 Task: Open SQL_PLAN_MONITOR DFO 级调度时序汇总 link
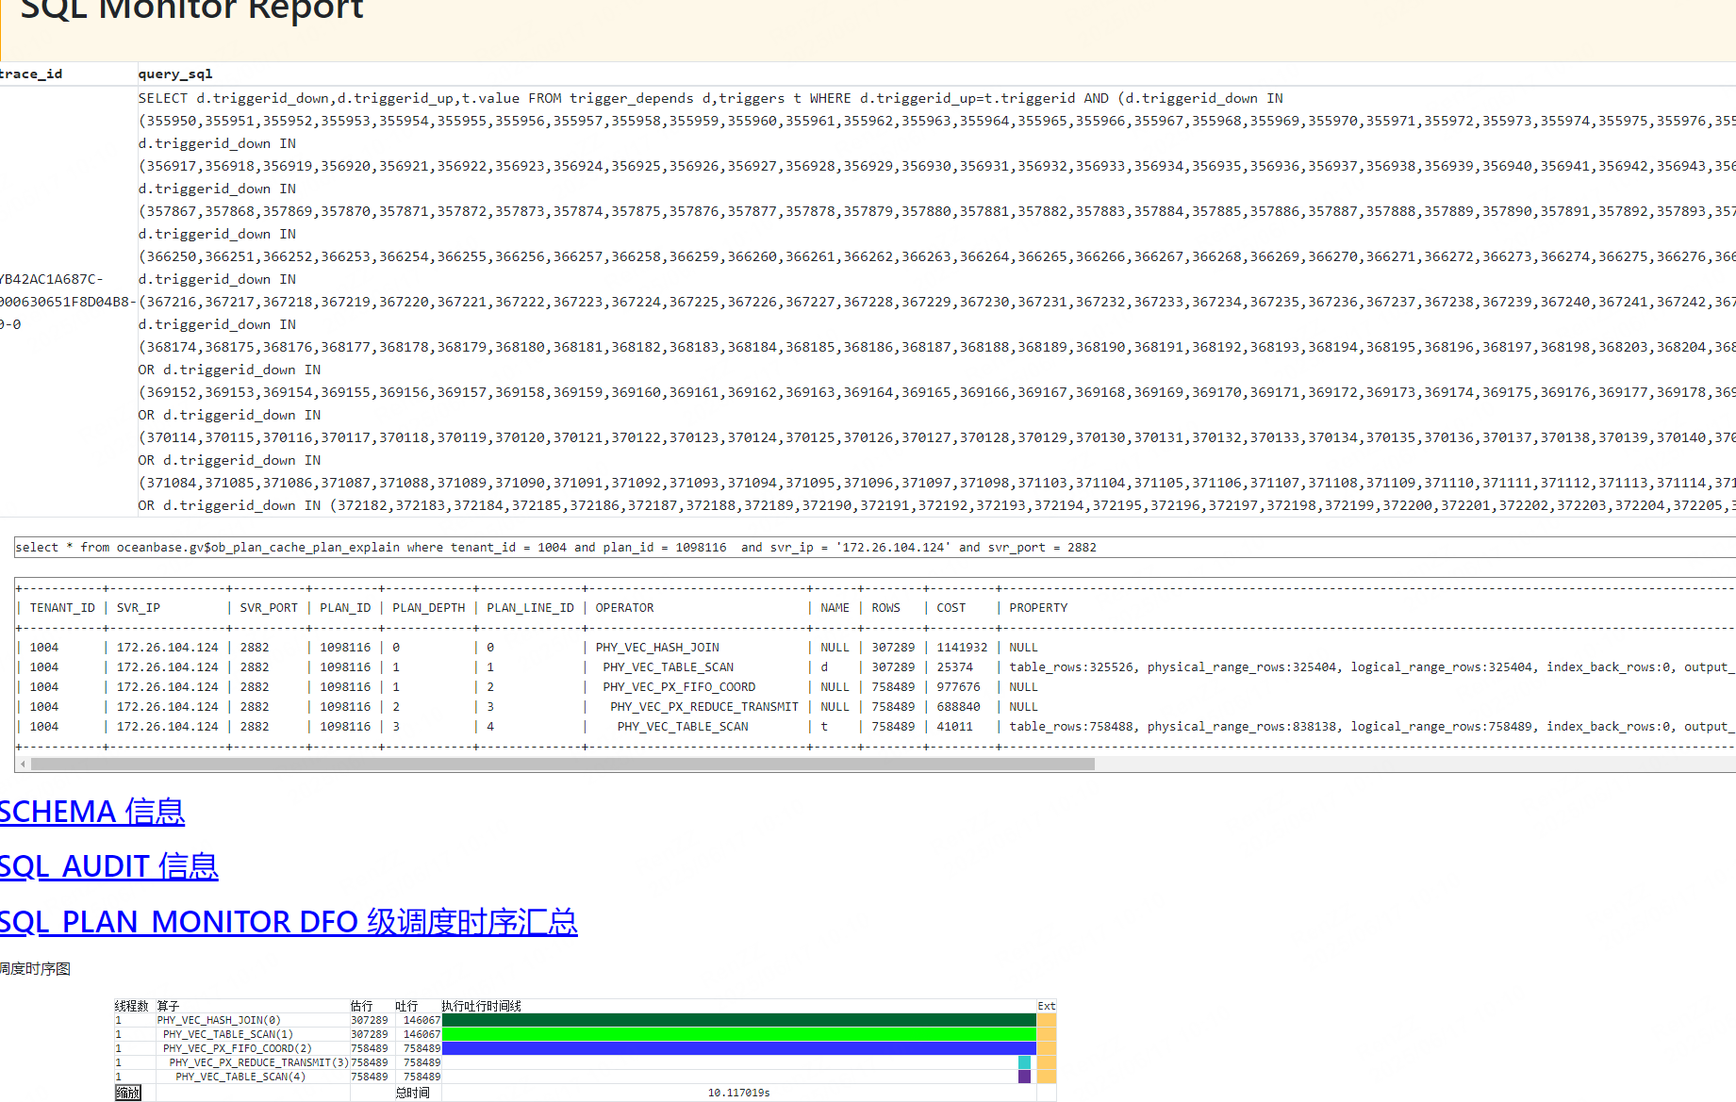point(289,922)
